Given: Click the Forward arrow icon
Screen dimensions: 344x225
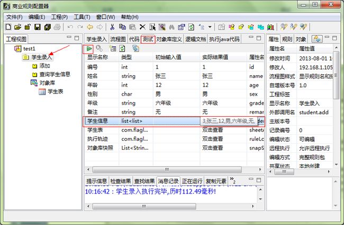Looking at the screenshot, I should pos(100,27).
